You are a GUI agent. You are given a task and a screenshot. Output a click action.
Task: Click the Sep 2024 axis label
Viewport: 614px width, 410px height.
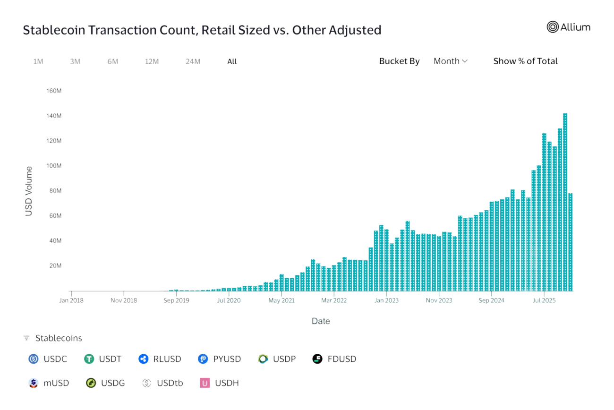[491, 300]
